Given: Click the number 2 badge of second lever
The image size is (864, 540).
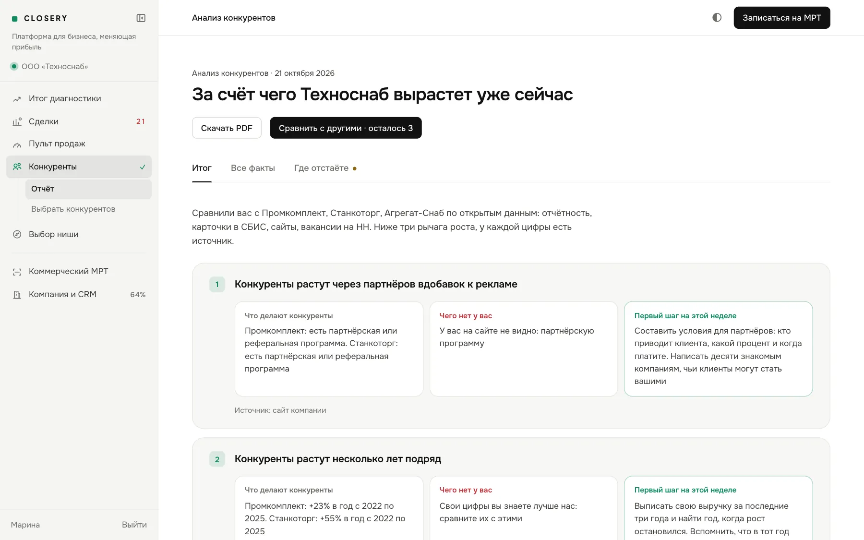Looking at the screenshot, I should tap(217, 459).
